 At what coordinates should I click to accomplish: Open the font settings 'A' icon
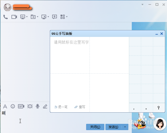(5, 106)
